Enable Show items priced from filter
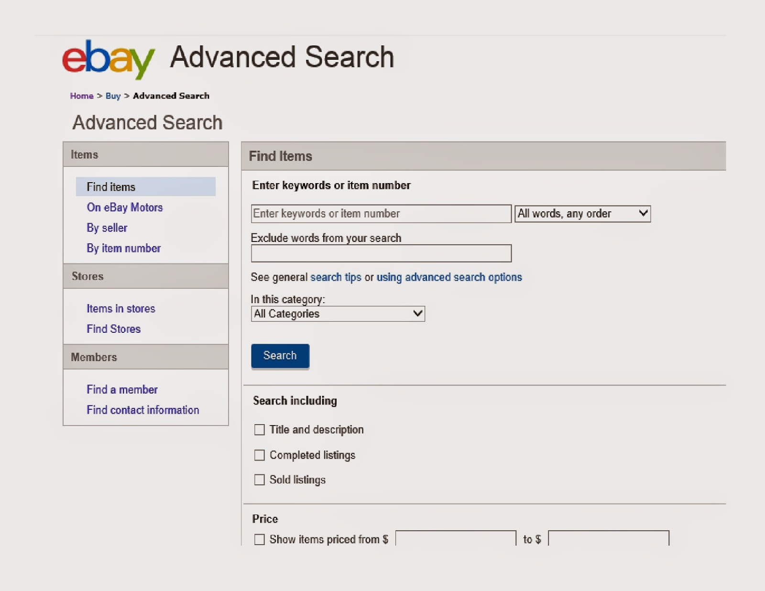Viewport: 765px width, 591px height. (260, 539)
